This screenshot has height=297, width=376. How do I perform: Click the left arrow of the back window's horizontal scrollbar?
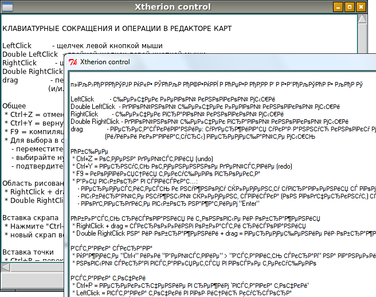point(6,267)
